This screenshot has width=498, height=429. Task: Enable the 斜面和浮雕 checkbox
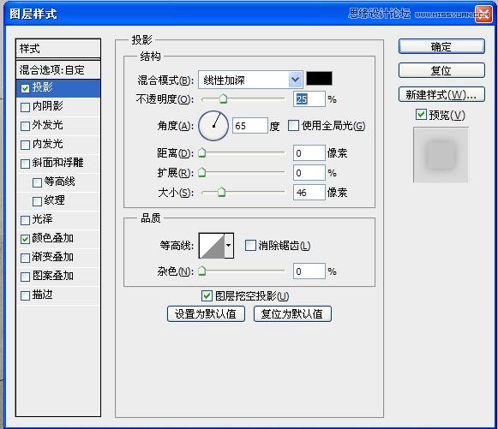tap(25, 164)
